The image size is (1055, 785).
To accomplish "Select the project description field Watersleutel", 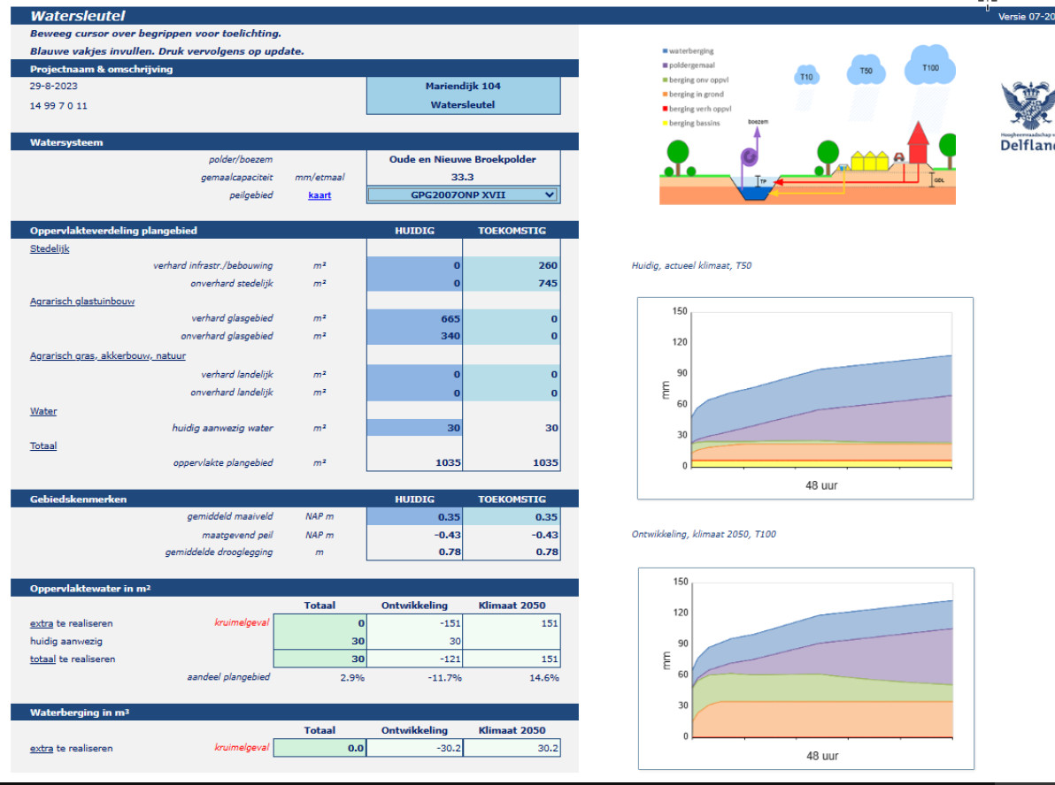I will [x=464, y=105].
